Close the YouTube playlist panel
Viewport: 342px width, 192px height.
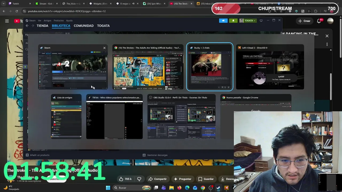tap(327, 36)
